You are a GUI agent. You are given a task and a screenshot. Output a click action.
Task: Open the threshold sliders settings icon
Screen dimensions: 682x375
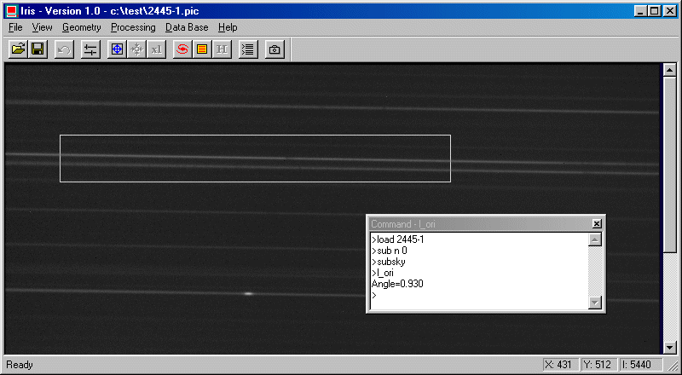[x=90, y=49]
